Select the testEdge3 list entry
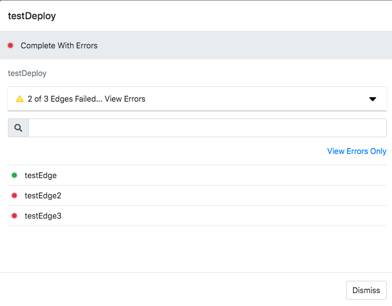 43,216
